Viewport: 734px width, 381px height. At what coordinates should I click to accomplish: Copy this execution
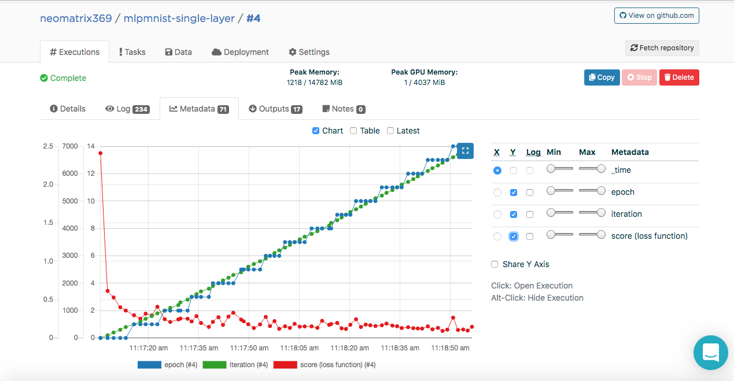pos(602,77)
